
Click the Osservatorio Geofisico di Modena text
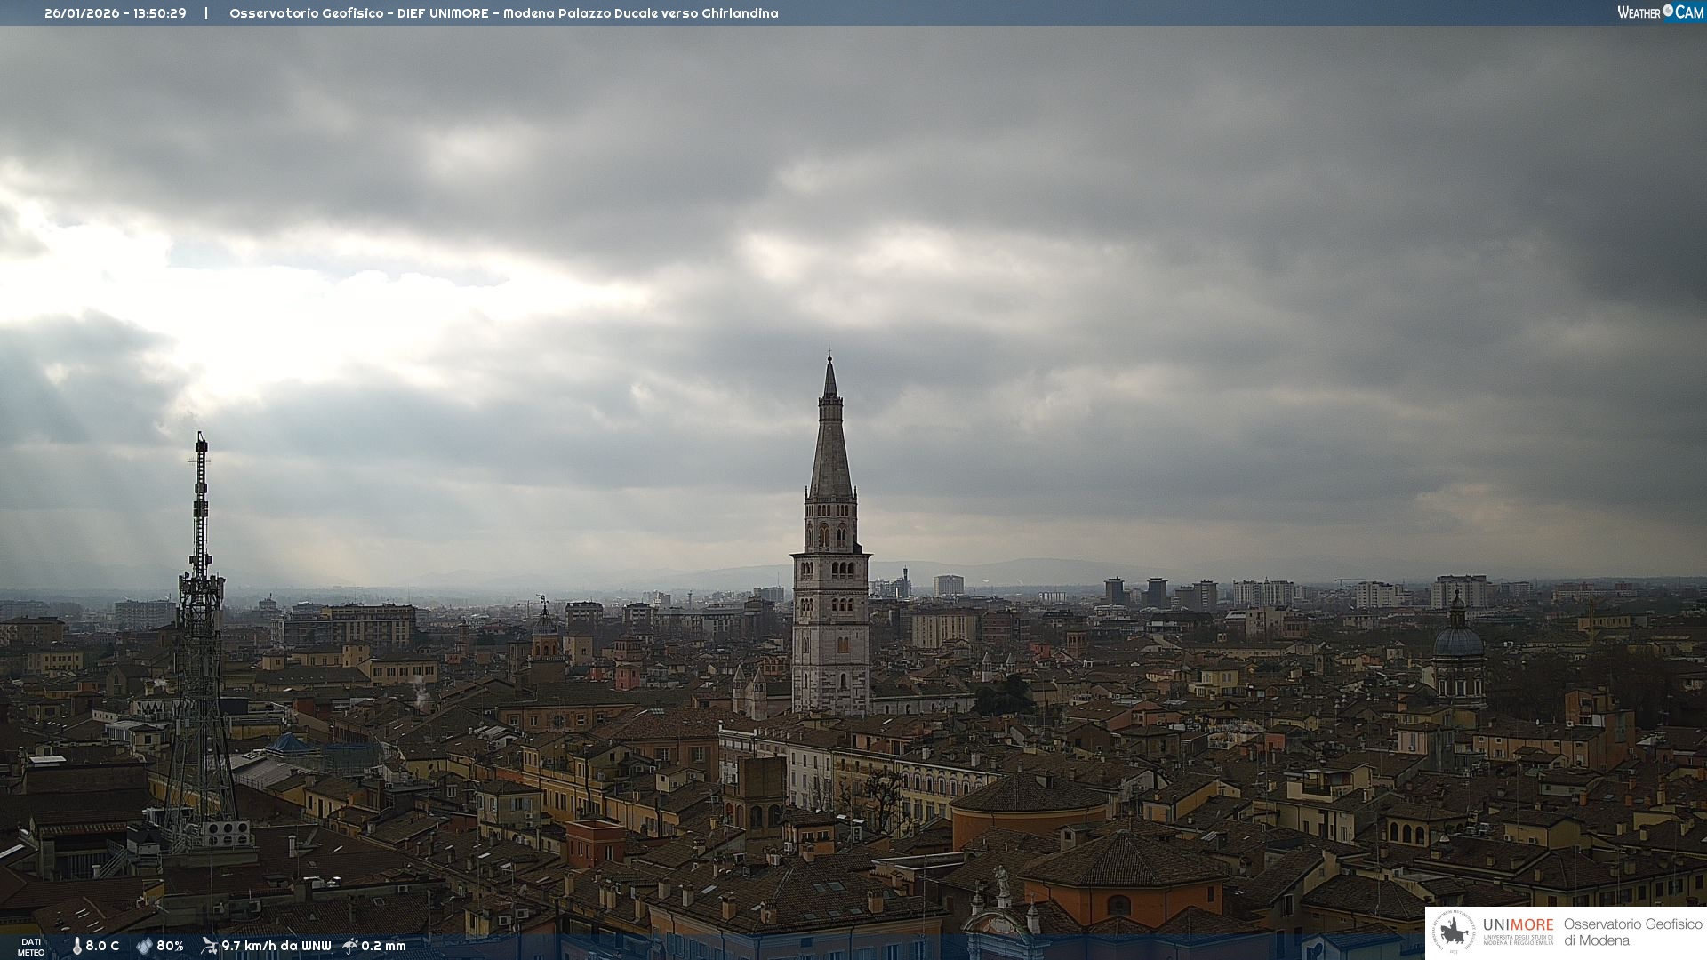(x=1632, y=932)
